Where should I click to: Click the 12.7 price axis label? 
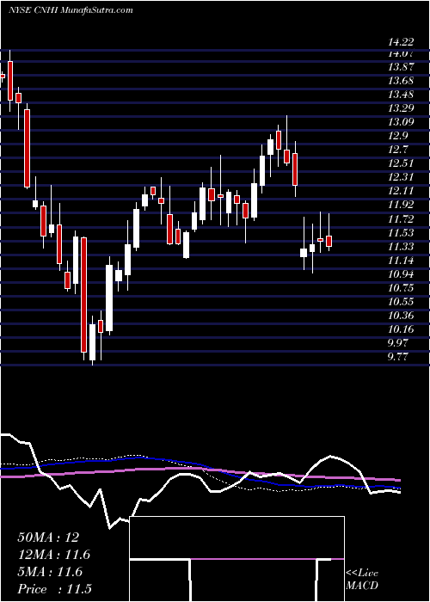(x=398, y=150)
